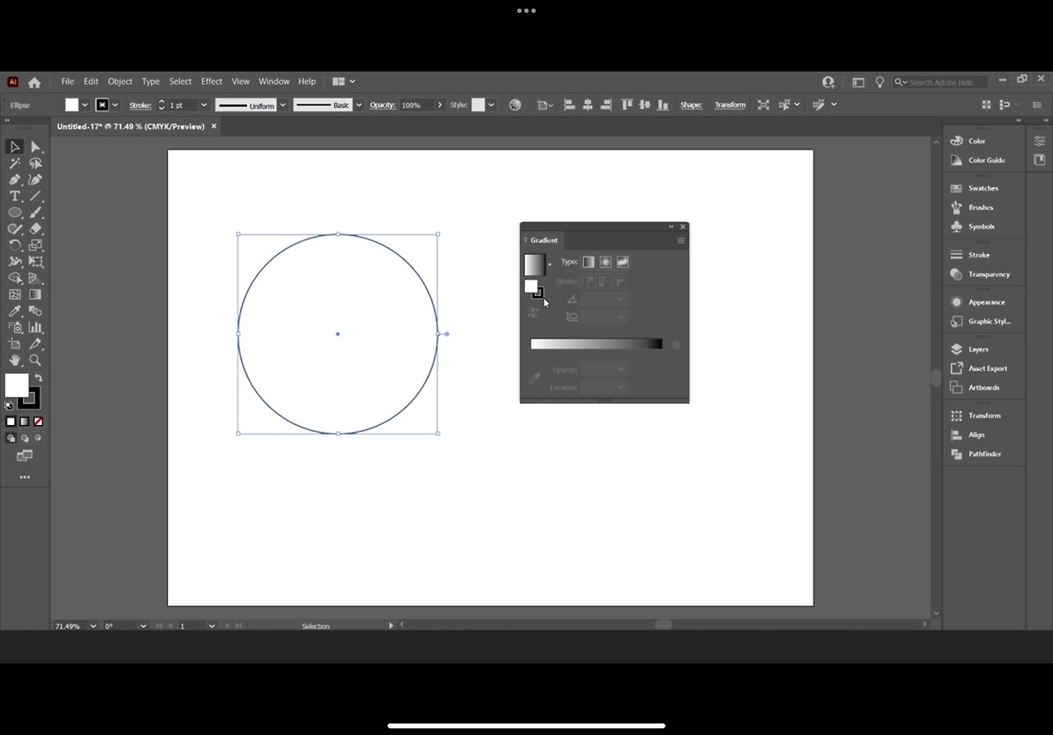1053x735 pixels.
Task: Choose the Rotate tool
Action: tap(15, 245)
